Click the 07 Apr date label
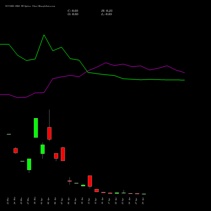This screenshot has width=211, height=211. point(62,200)
